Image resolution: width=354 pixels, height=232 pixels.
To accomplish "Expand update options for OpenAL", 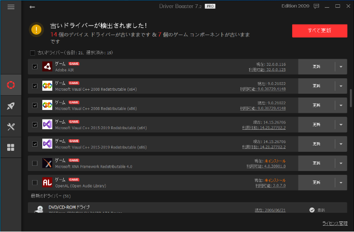I will [341, 183].
